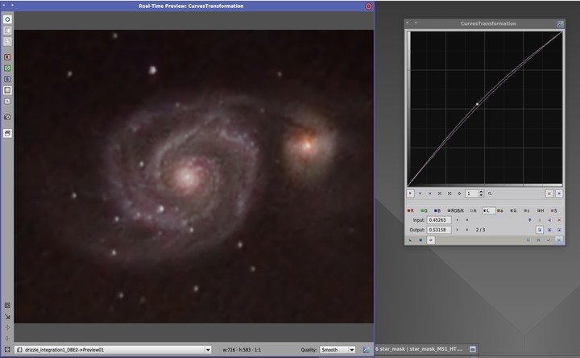Select the B curve channel
The height and width of the screenshot is (358, 580).
coord(437,210)
